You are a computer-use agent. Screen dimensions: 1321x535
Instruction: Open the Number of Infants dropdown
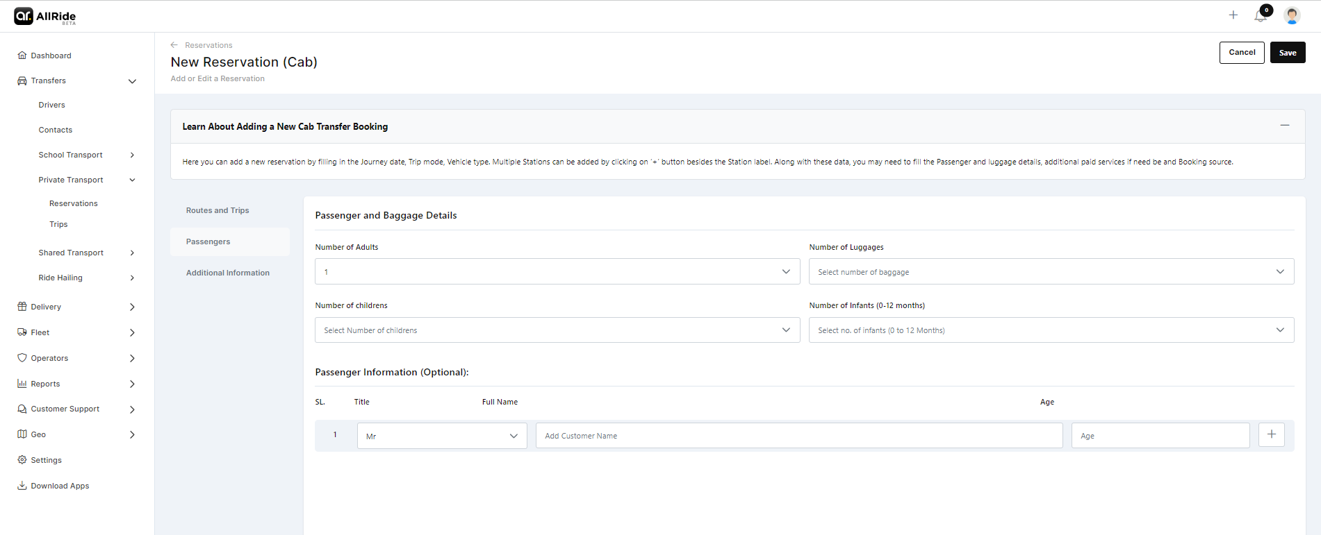click(x=1051, y=330)
